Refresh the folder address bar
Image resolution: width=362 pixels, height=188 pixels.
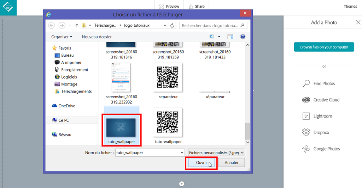pos(173,25)
